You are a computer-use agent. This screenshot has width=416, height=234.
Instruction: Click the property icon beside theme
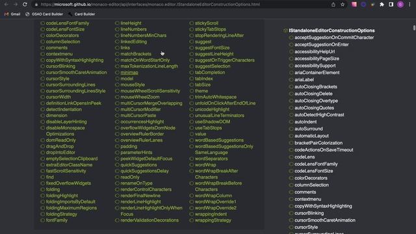click(192, 91)
